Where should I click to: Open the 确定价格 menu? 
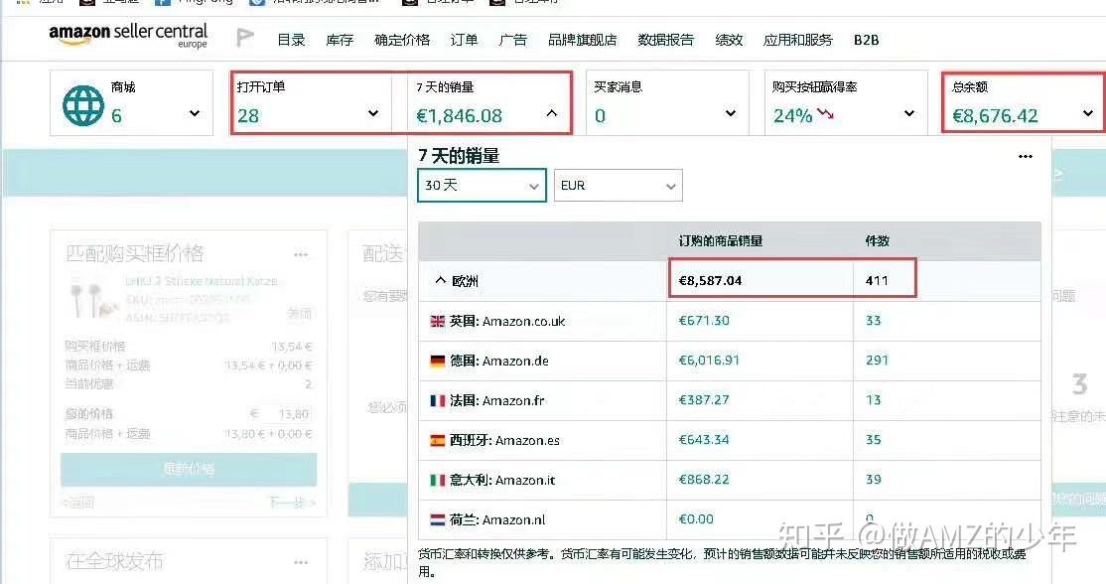(x=402, y=40)
